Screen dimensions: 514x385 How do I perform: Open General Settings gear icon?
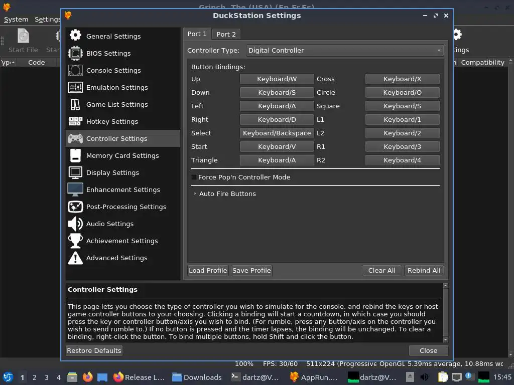tap(75, 35)
